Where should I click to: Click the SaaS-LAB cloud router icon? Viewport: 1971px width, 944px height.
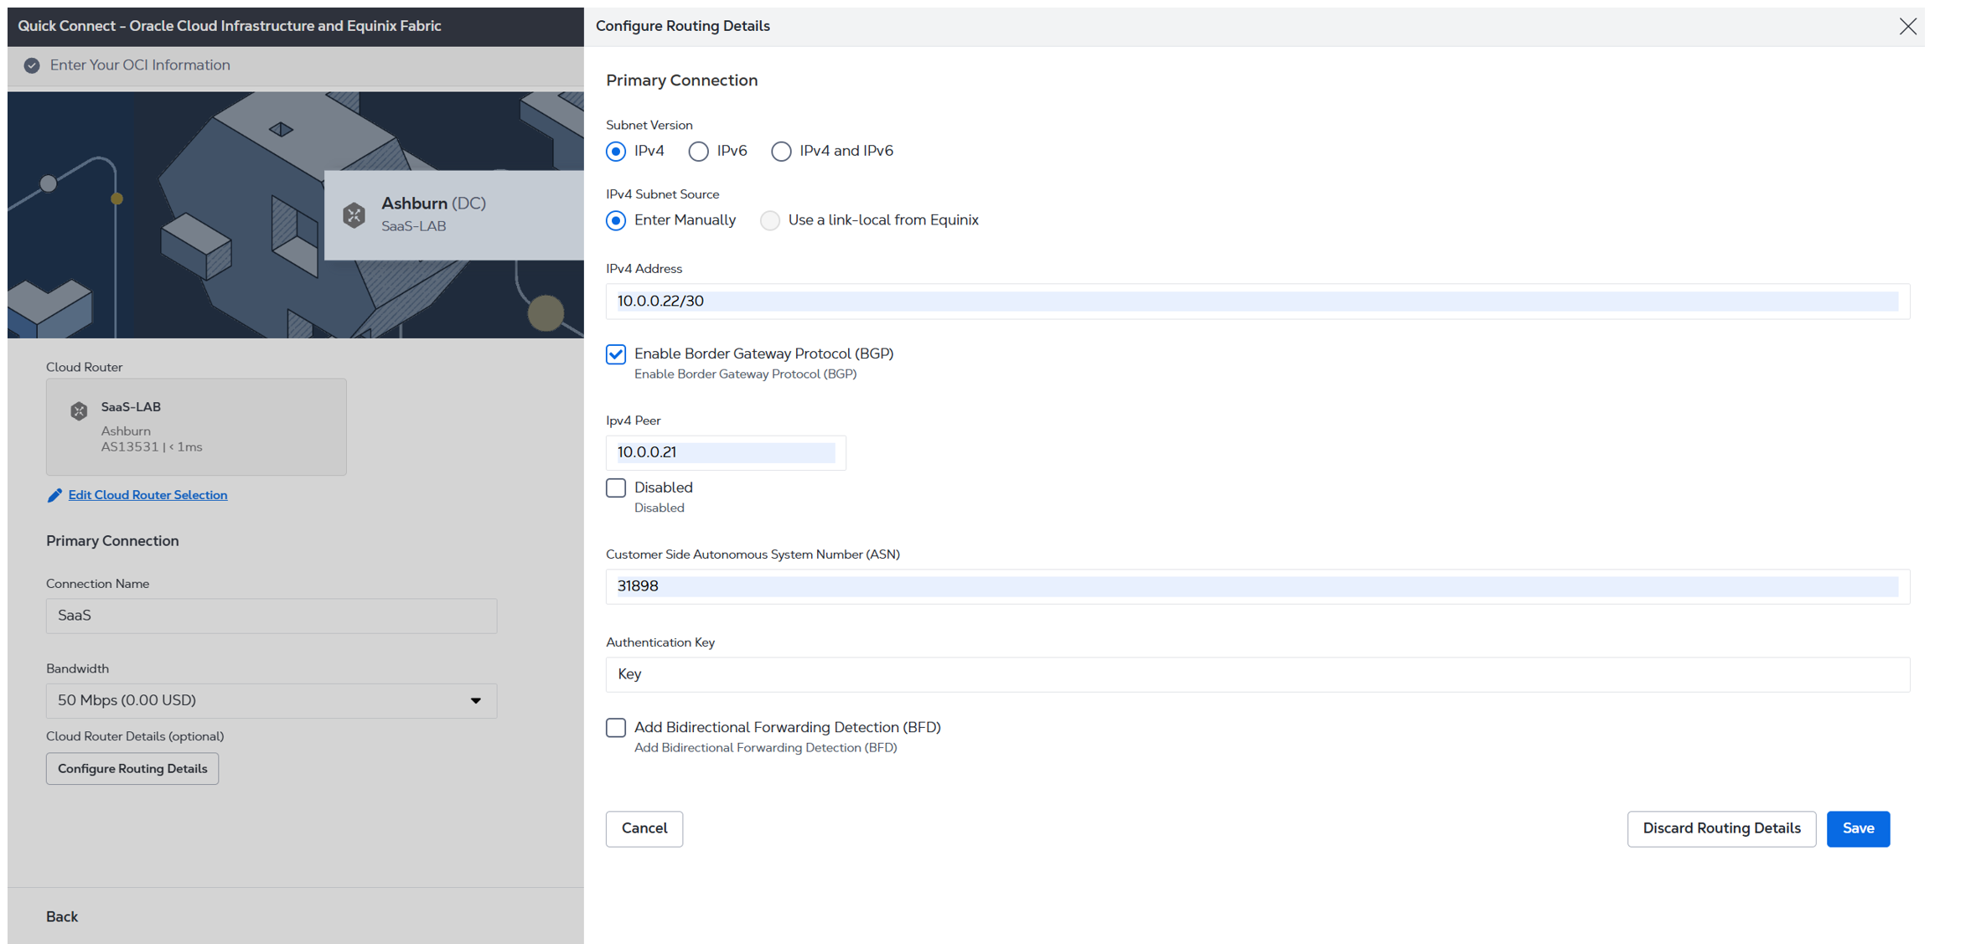(x=79, y=410)
